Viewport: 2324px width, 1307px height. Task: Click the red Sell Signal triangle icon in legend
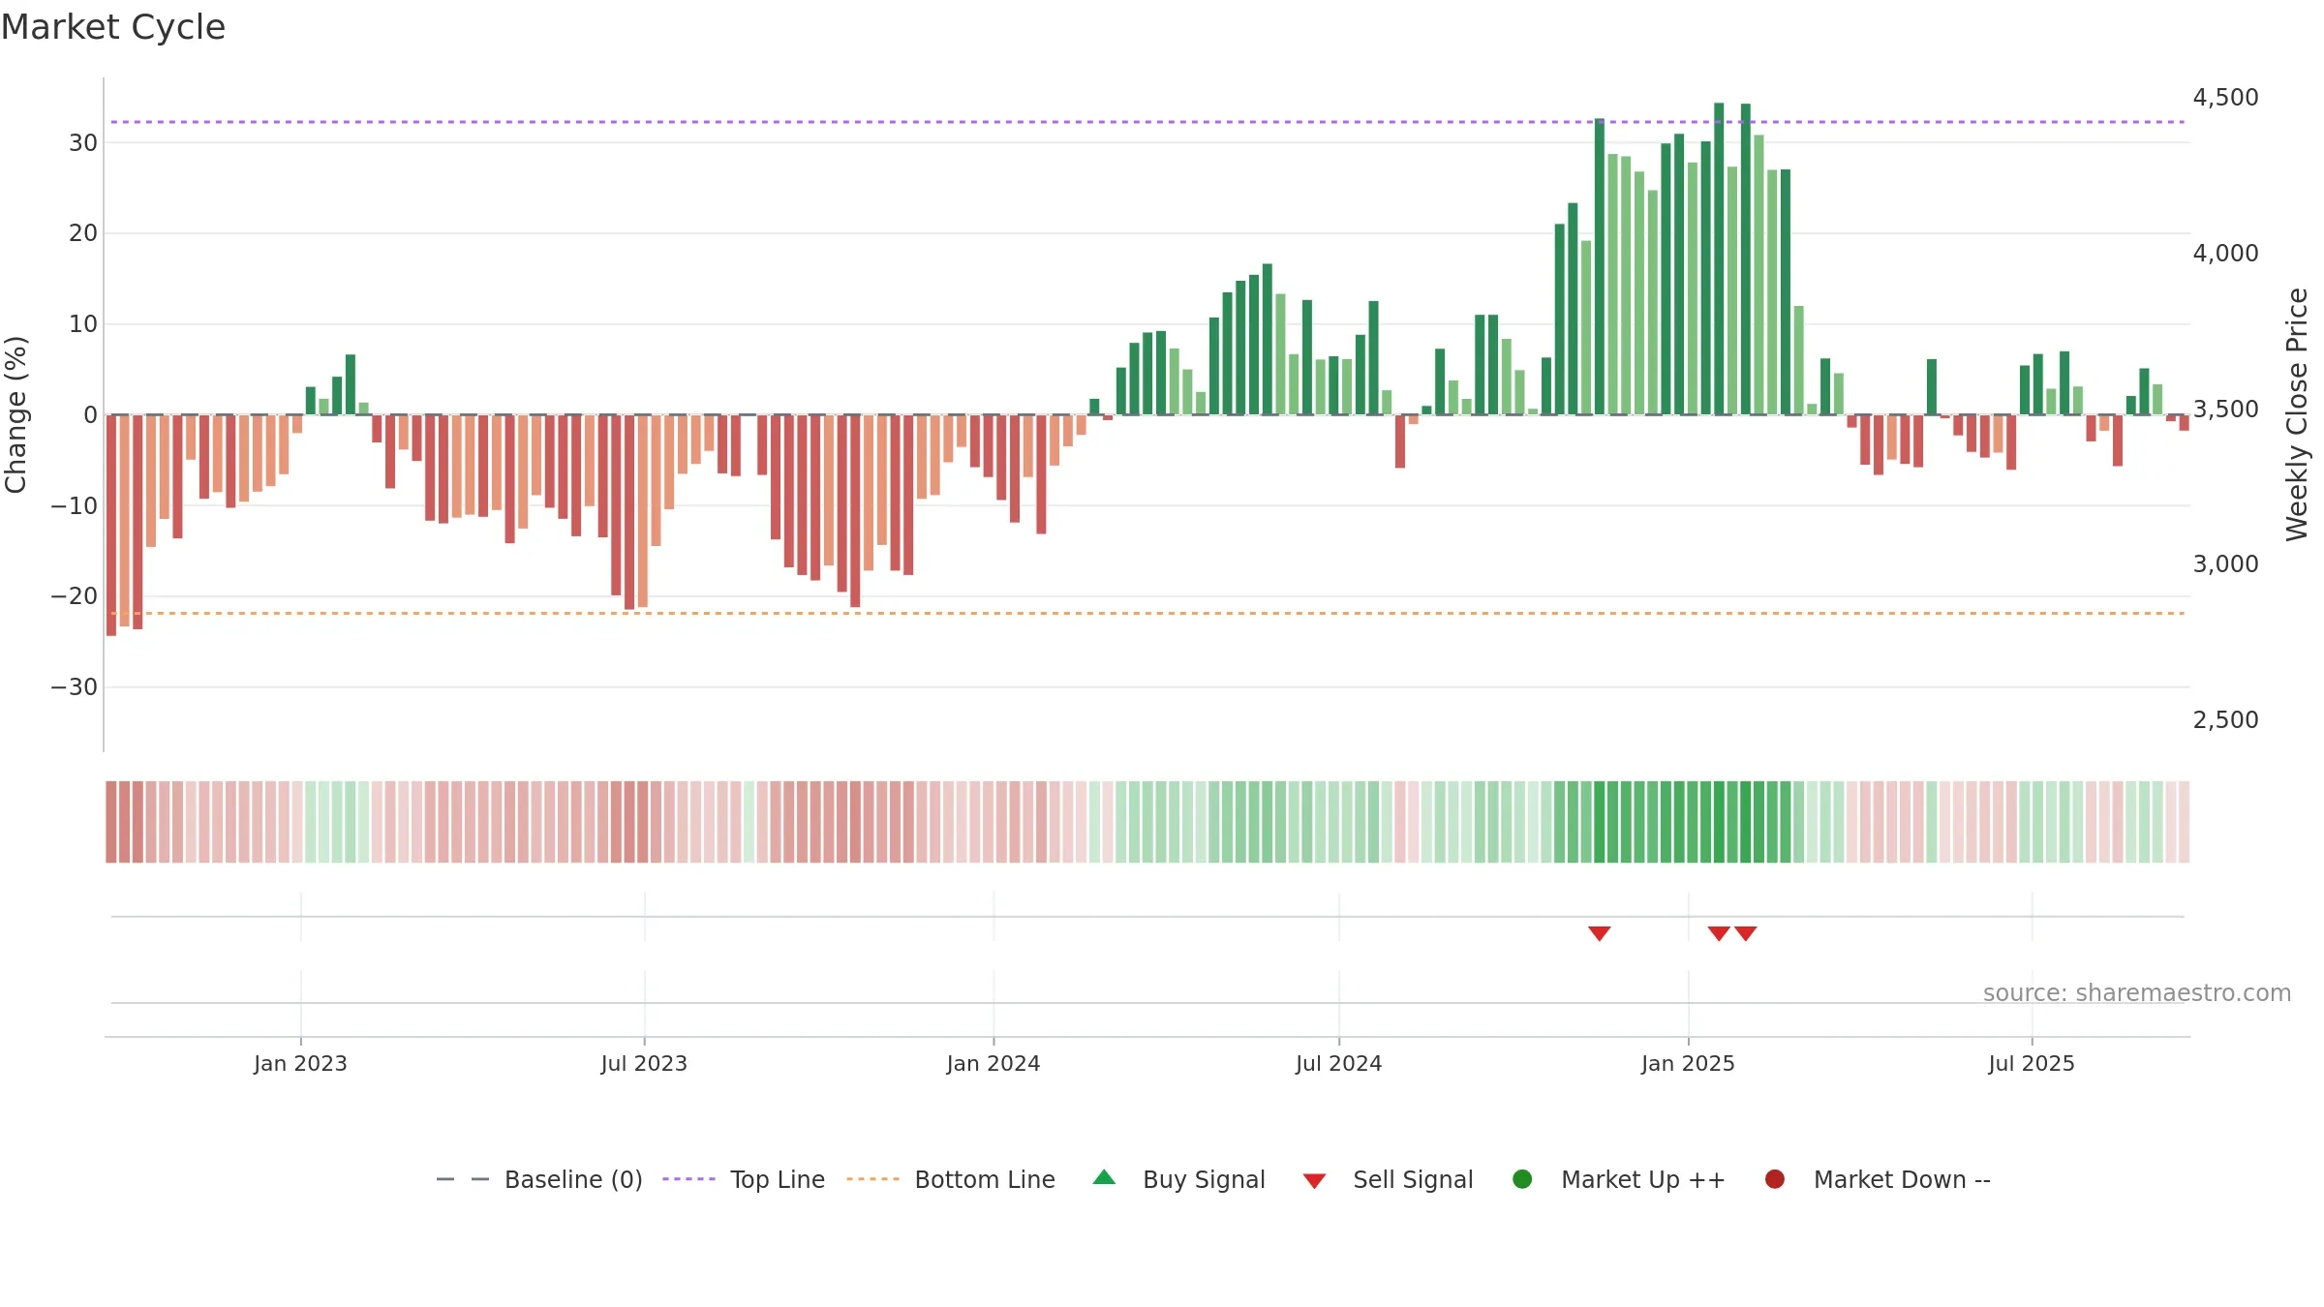1314,1181
